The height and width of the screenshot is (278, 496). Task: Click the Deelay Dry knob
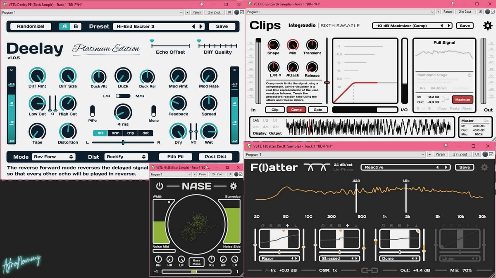point(178,131)
